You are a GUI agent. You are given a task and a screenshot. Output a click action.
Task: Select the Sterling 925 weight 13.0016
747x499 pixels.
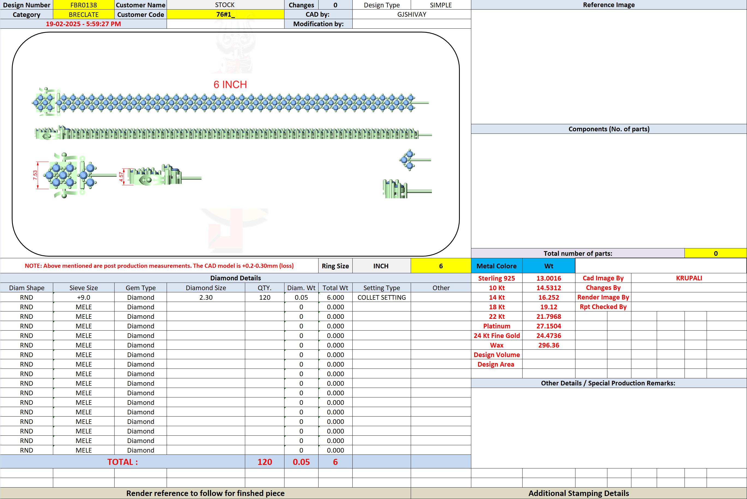[549, 278]
